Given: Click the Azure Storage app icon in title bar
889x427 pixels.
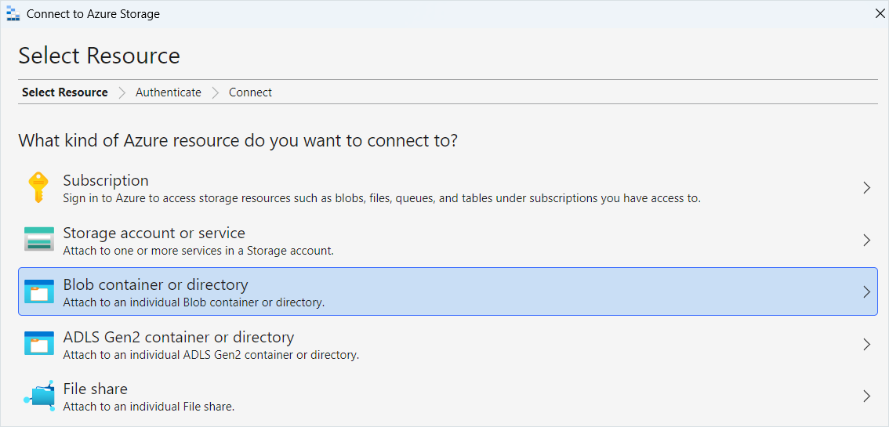Looking at the screenshot, I should [x=13, y=13].
